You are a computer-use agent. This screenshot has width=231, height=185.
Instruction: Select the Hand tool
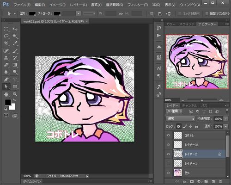click(x=6, y=94)
